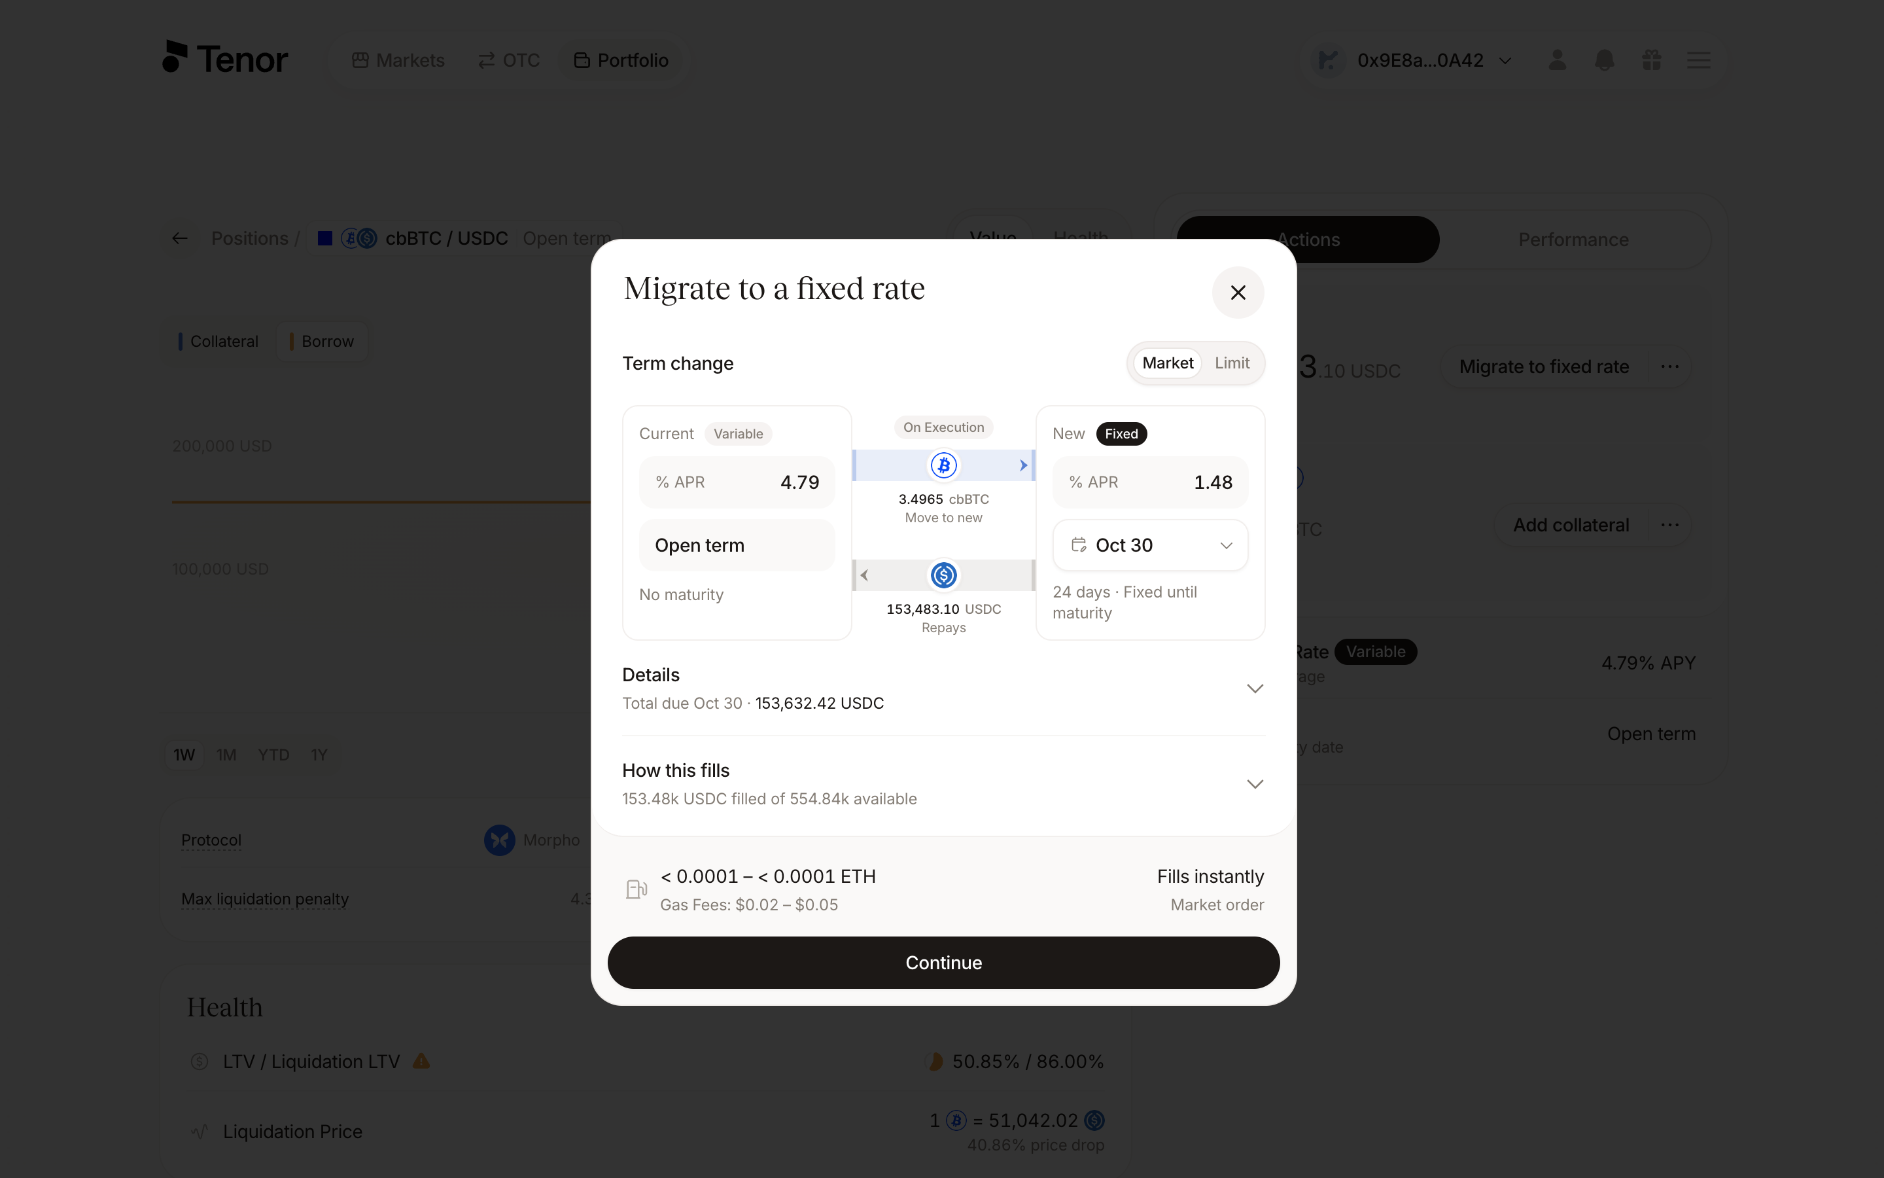Click the 'On Execution' label
Screen dimensions: 1884x1178
click(x=943, y=427)
